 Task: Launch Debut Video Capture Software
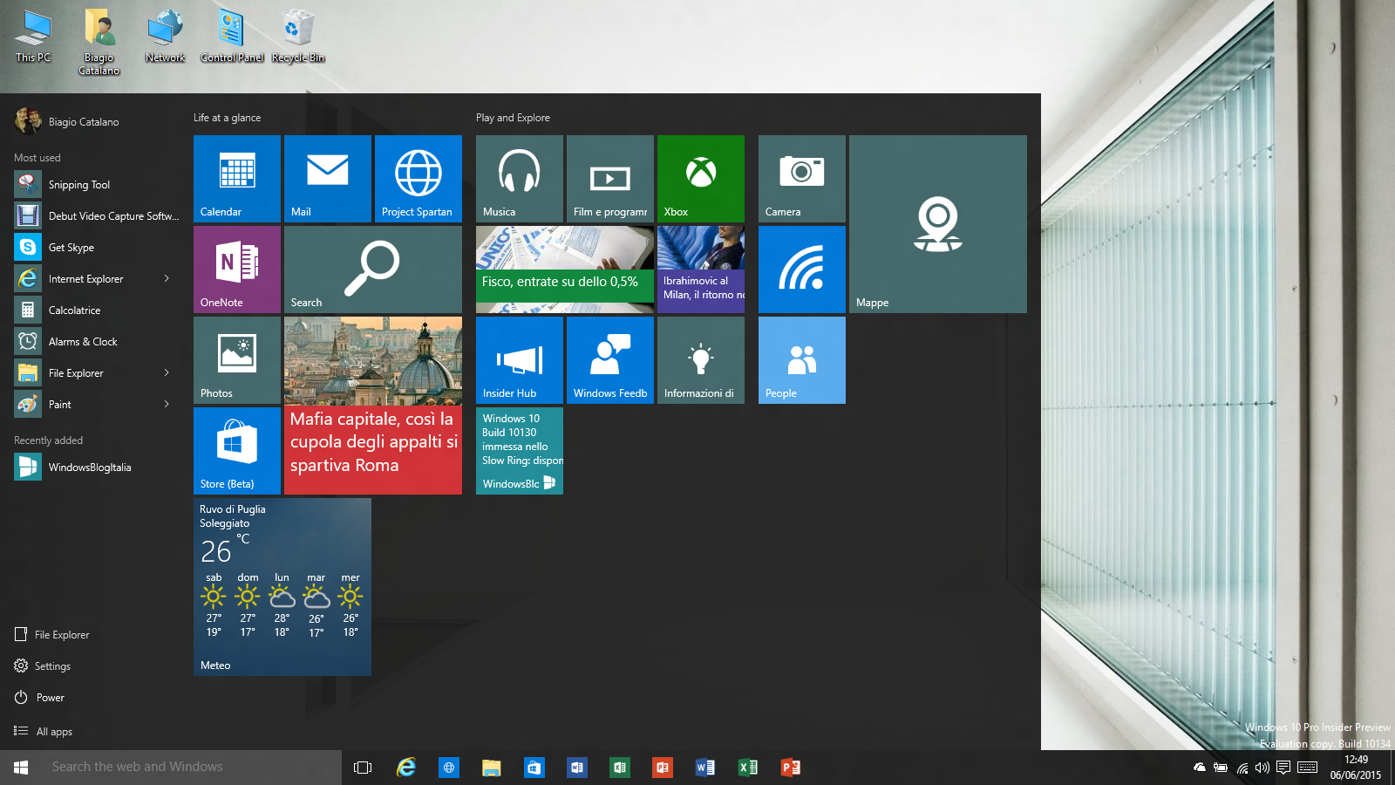94,216
